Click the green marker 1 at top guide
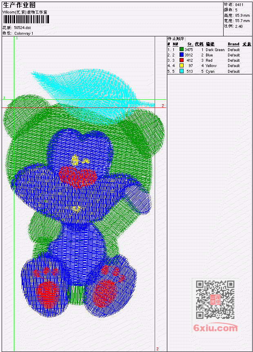This screenshot has height=352, width=253. (x=17, y=38)
